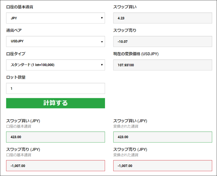Focus the ロット数量 input field
The image size is (217, 176).
coord(55,88)
